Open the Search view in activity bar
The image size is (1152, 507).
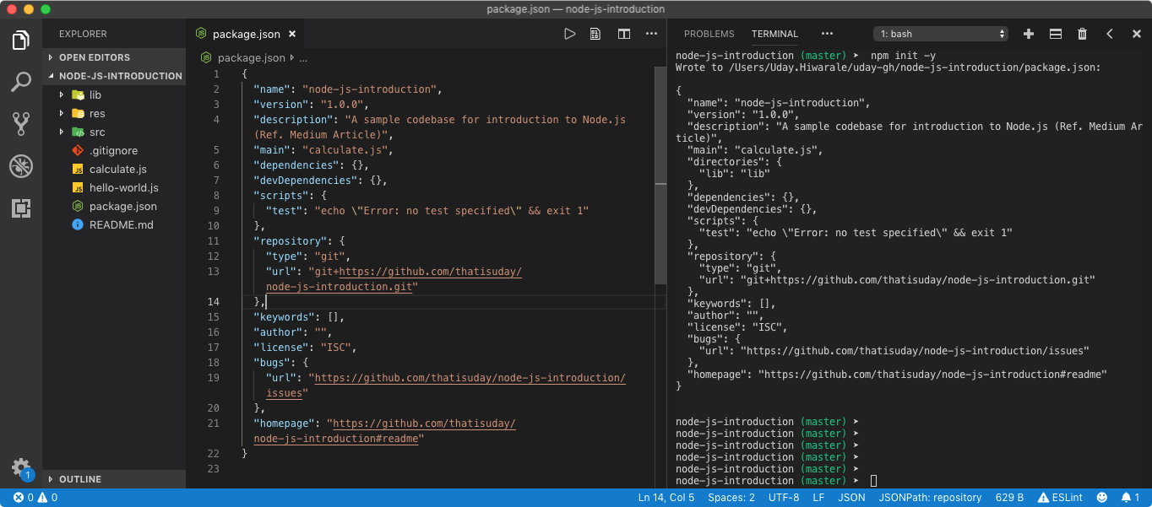click(21, 82)
